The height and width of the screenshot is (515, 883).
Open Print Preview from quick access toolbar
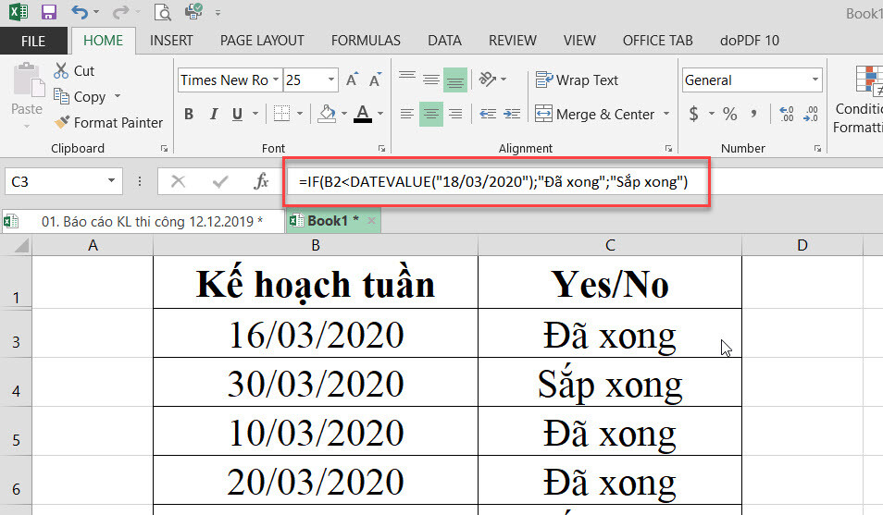point(163,12)
